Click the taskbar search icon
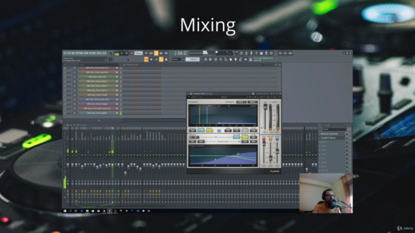 [x=71, y=211]
